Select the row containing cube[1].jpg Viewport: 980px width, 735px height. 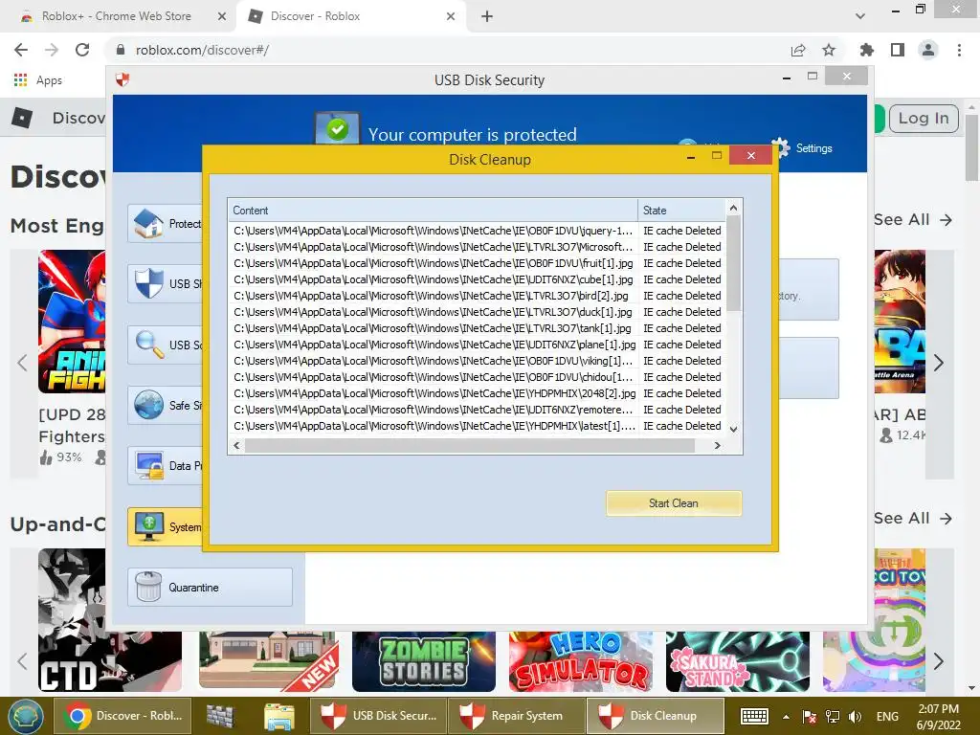pos(477,279)
